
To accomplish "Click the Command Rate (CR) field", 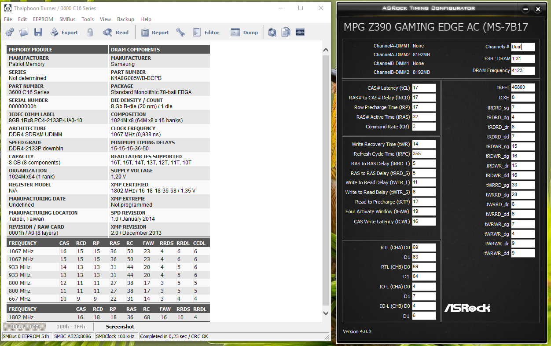I will click(424, 127).
